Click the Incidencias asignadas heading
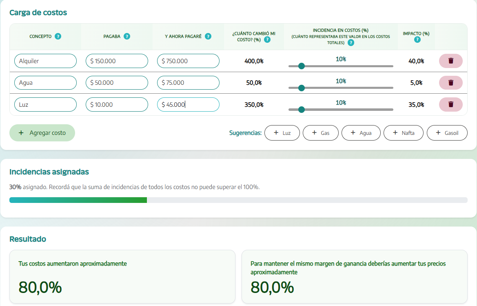Image resolution: width=477 pixels, height=306 pixels. tap(49, 172)
